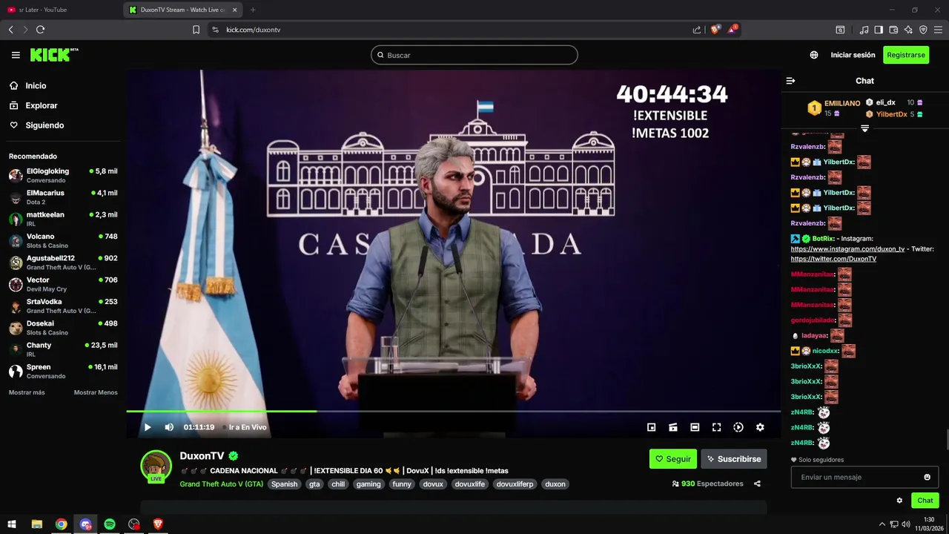Click the DuxonTV channel avatar

click(156, 466)
